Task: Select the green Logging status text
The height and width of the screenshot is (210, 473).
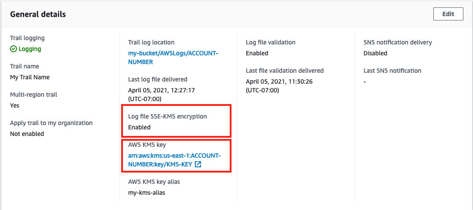Action: click(30, 49)
